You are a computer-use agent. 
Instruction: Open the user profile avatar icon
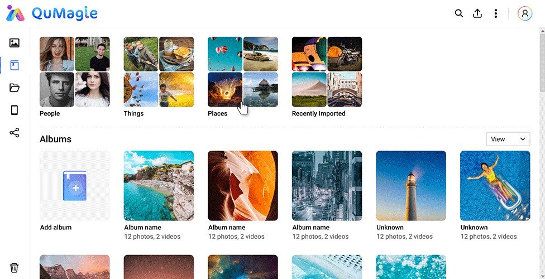[x=525, y=13]
